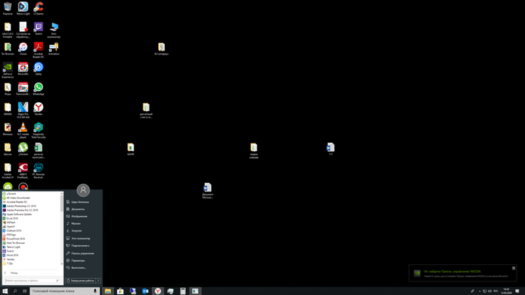Viewport: 525px width, 295px height.
Task: Open WhatsApp desktop shortcut
Action: point(39,88)
